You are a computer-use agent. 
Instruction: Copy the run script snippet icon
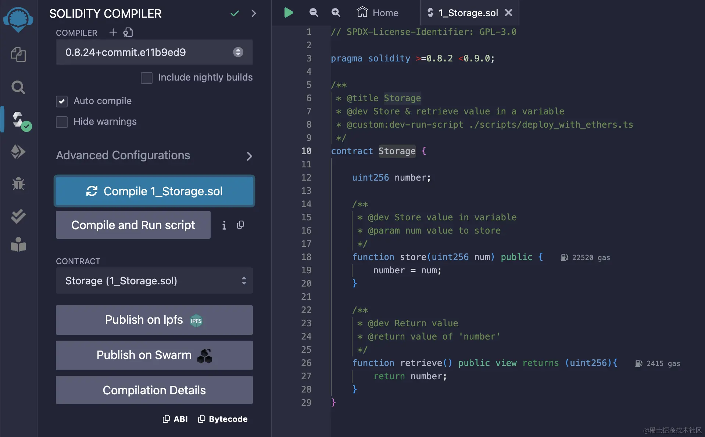pos(240,225)
